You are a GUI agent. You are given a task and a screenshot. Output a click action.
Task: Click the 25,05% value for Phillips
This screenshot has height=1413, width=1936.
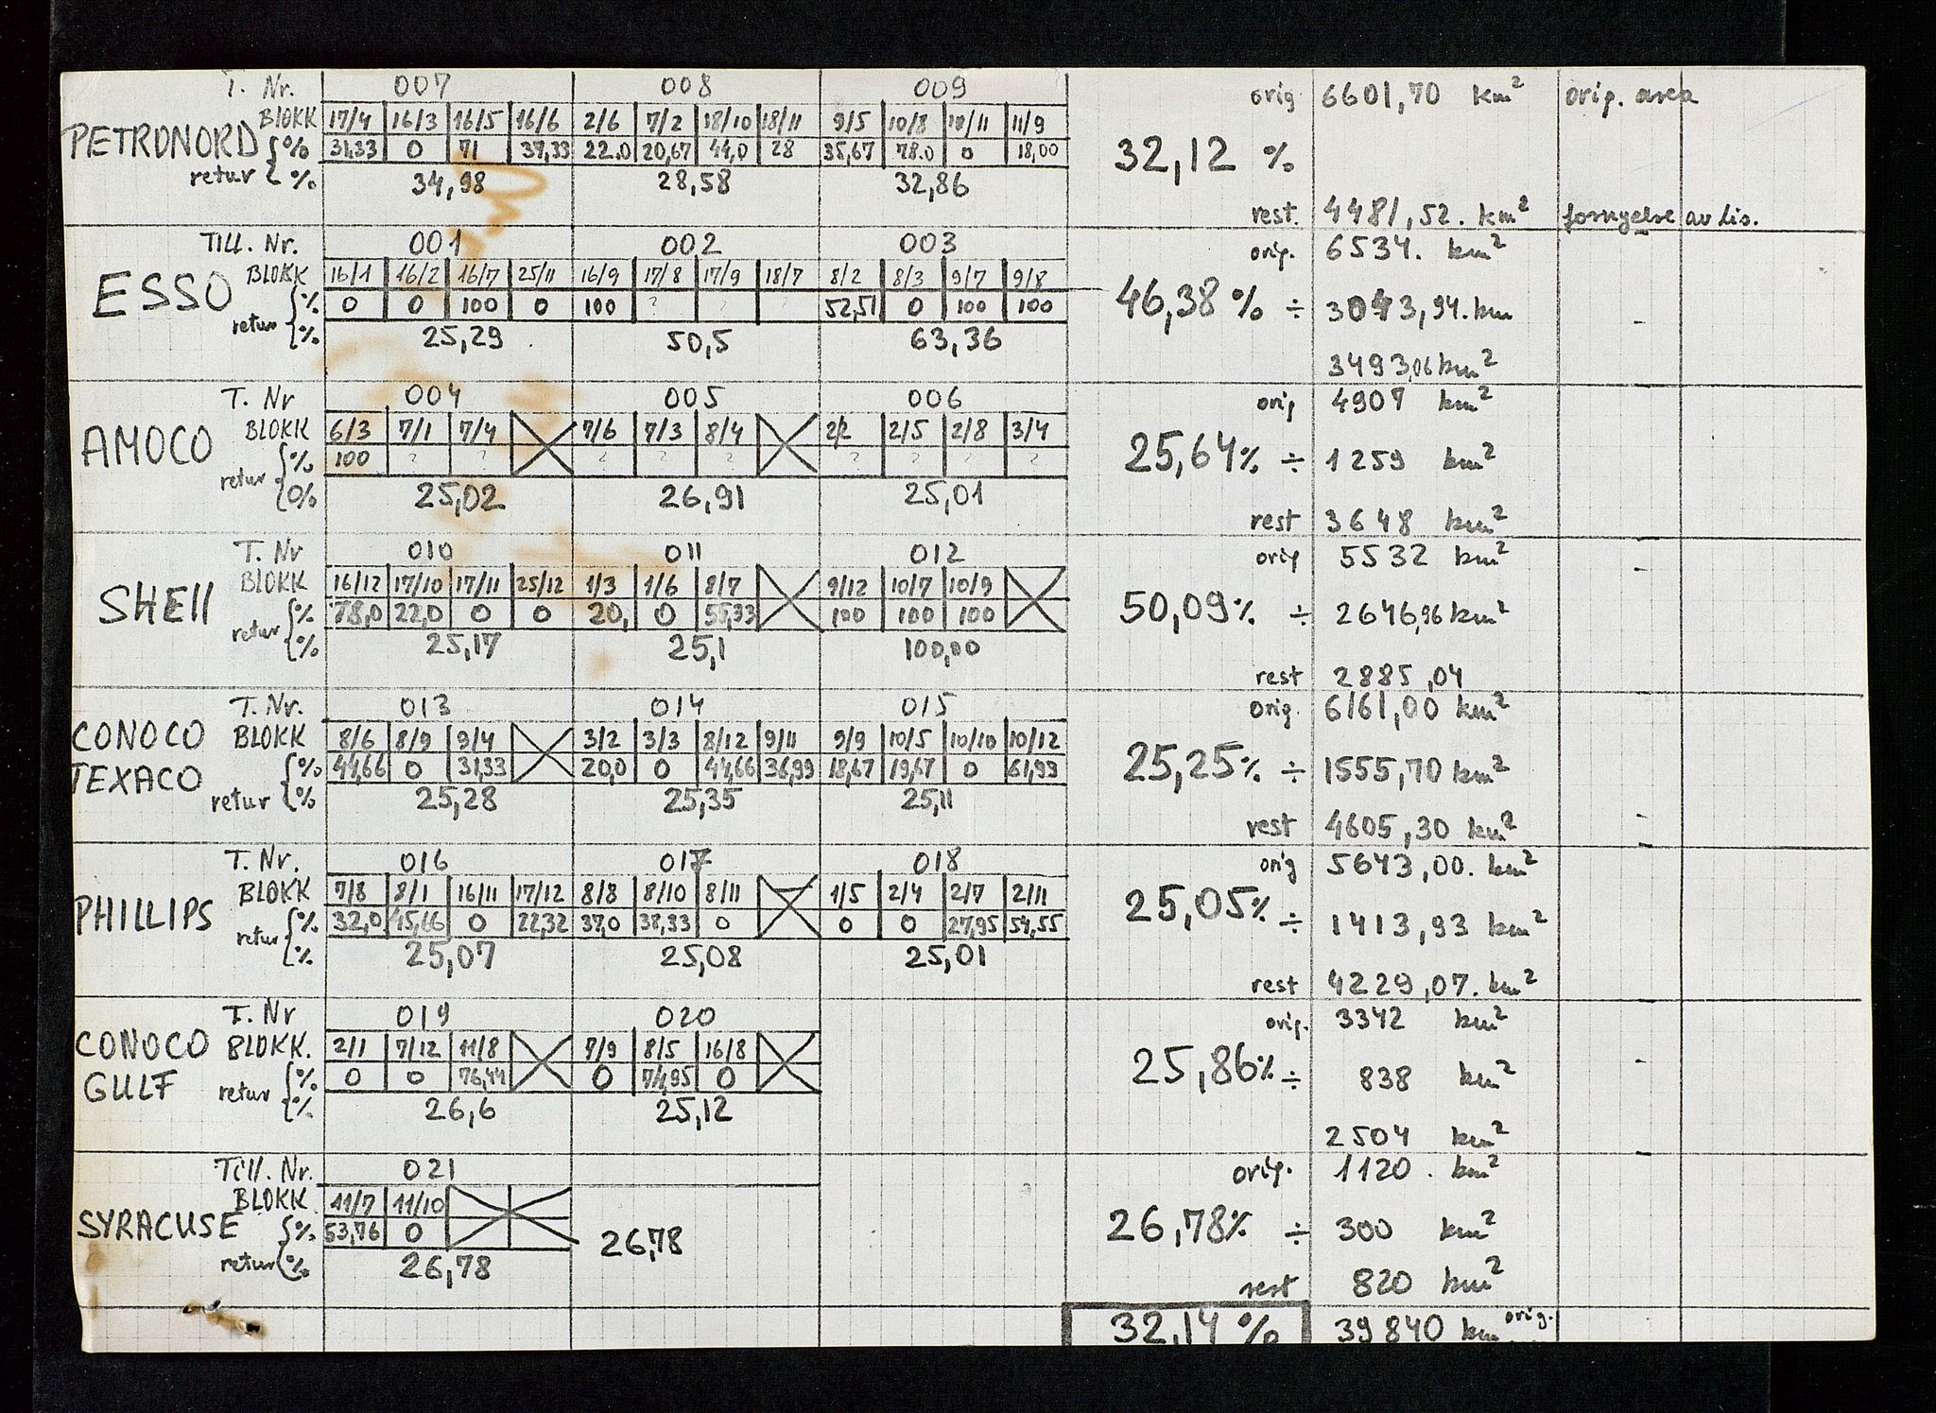1196,907
